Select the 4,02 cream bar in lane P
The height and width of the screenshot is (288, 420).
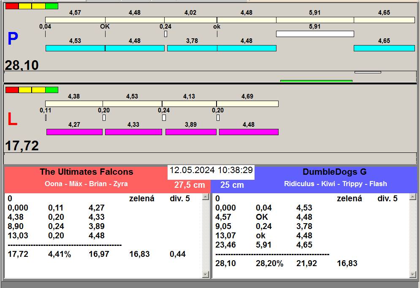click(x=190, y=20)
